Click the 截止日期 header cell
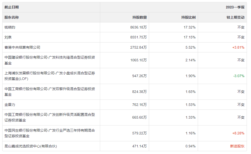This screenshot has height=154, width=251. point(11,7)
